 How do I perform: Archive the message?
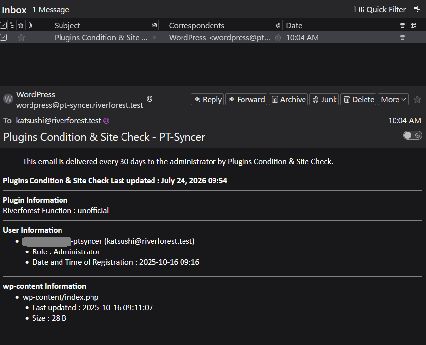click(x=288, y=99)
